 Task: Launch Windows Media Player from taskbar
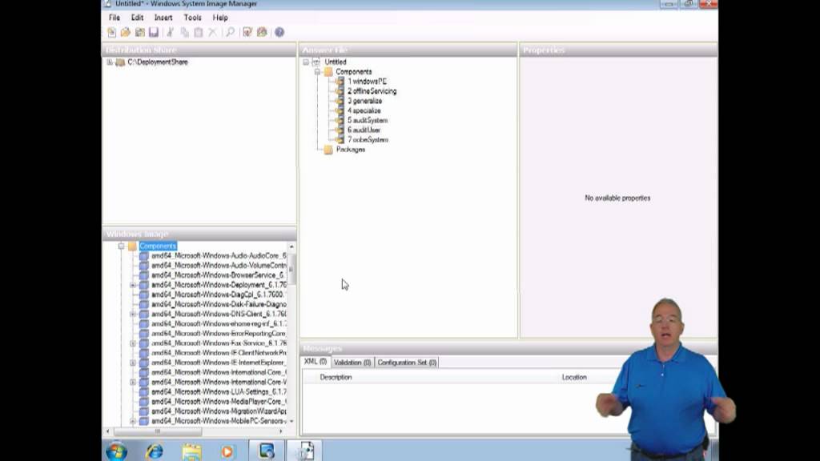tap(227, 451)
